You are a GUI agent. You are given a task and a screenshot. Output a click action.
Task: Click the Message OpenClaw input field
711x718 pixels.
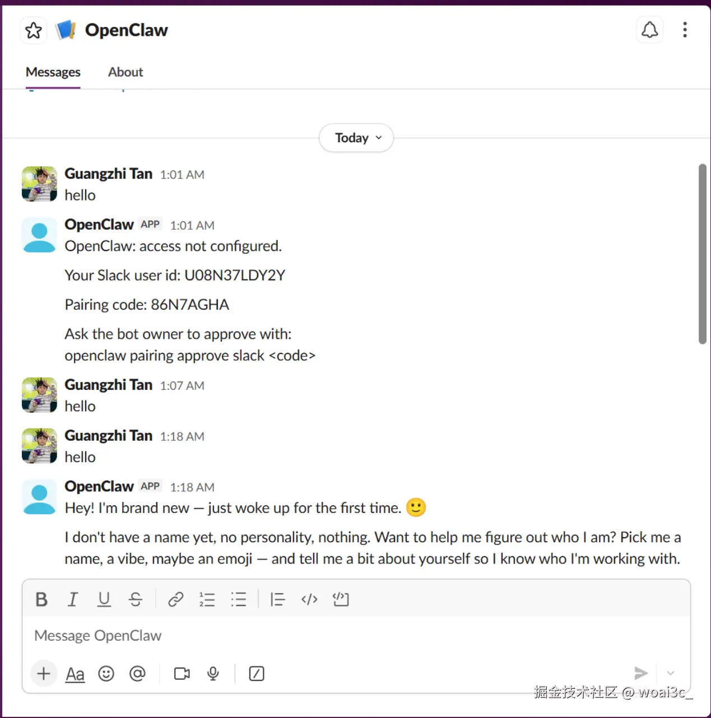356,636
